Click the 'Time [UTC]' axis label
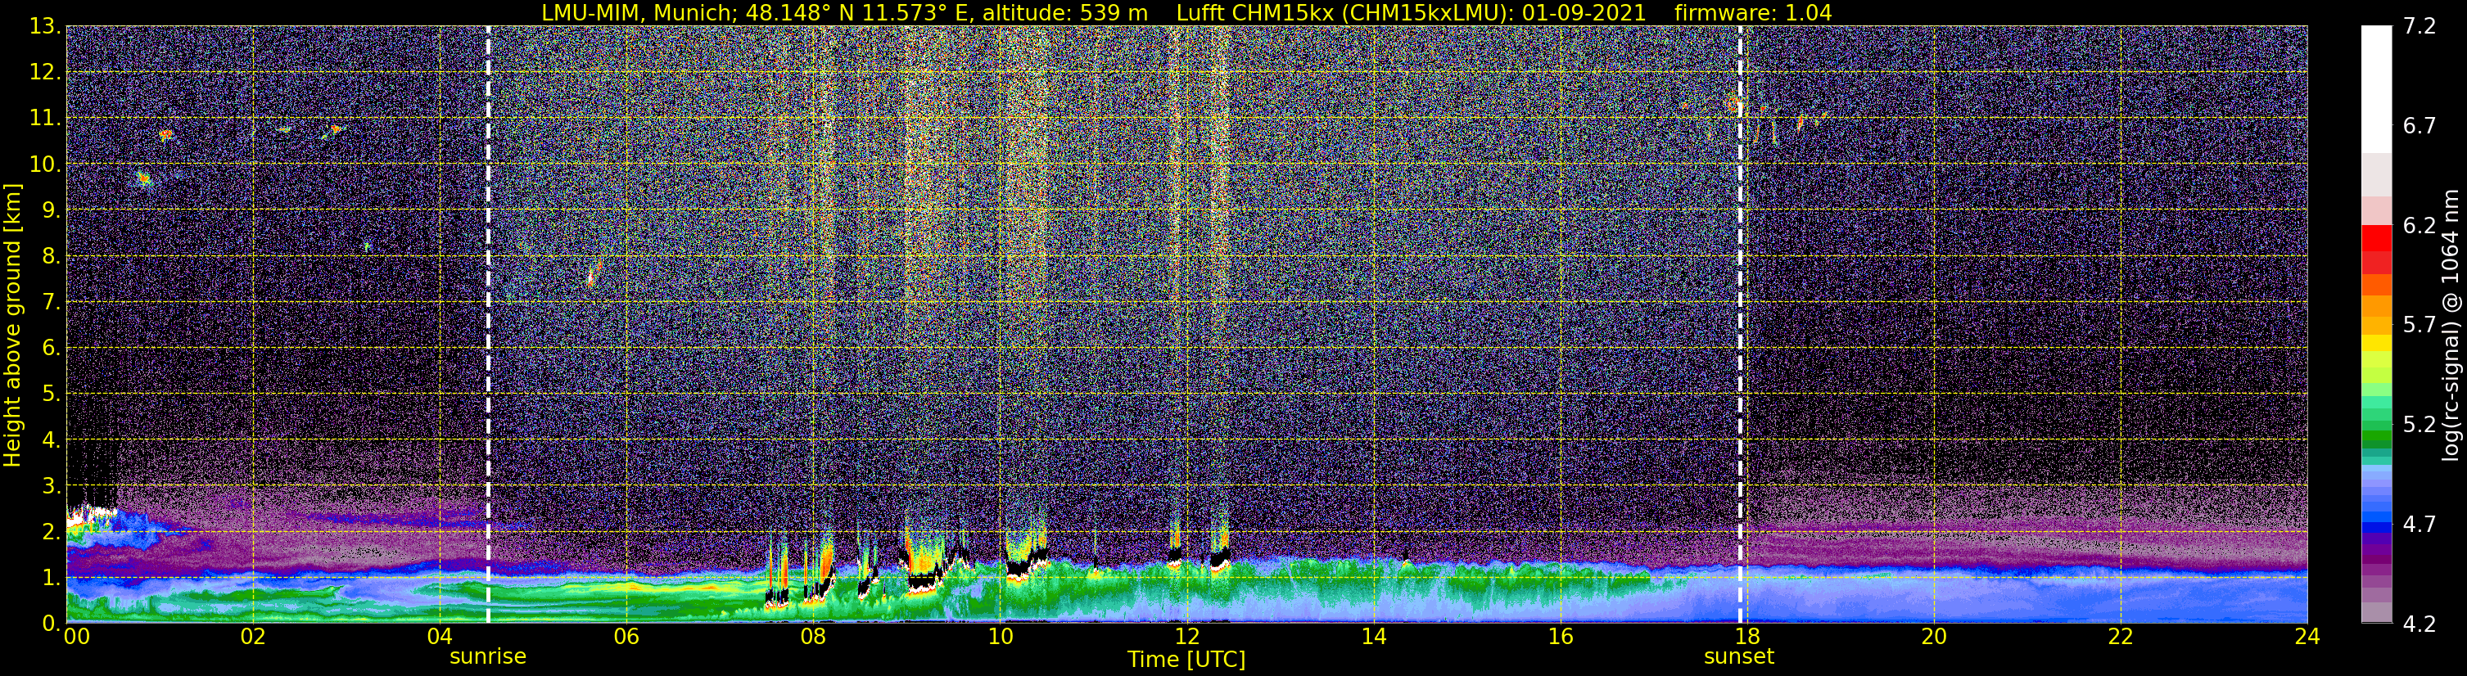 click(1186, 660)
